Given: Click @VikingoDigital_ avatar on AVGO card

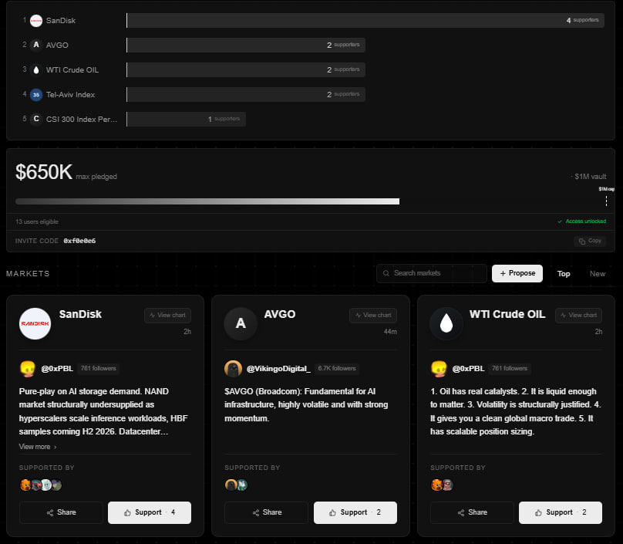Looking at the screenshot, I should click(233, 369).
